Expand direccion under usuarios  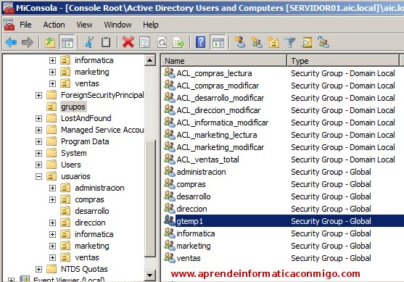click(52, 223)
